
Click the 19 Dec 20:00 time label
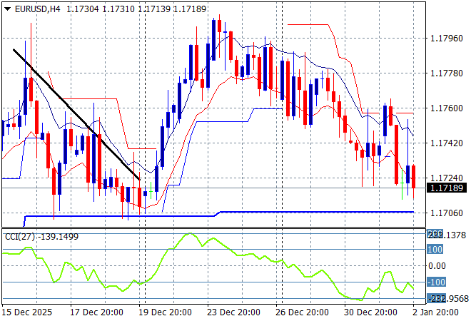pyautogui.click(x=166, y=312)
